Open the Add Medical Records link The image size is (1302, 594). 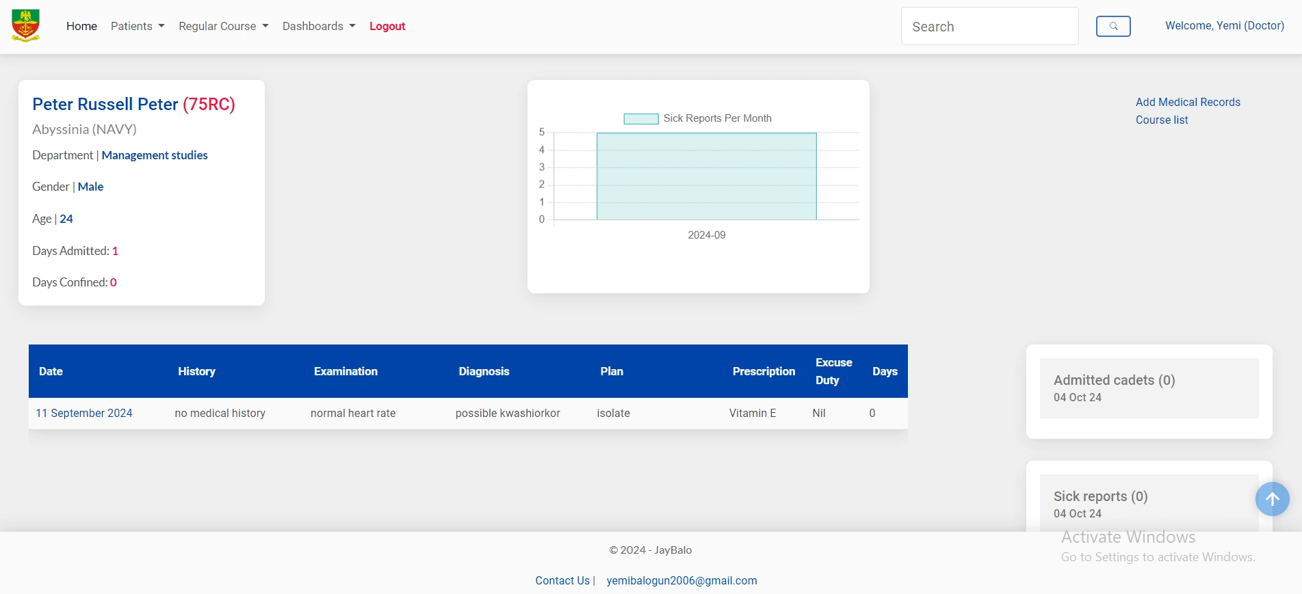click(1188, 102)
